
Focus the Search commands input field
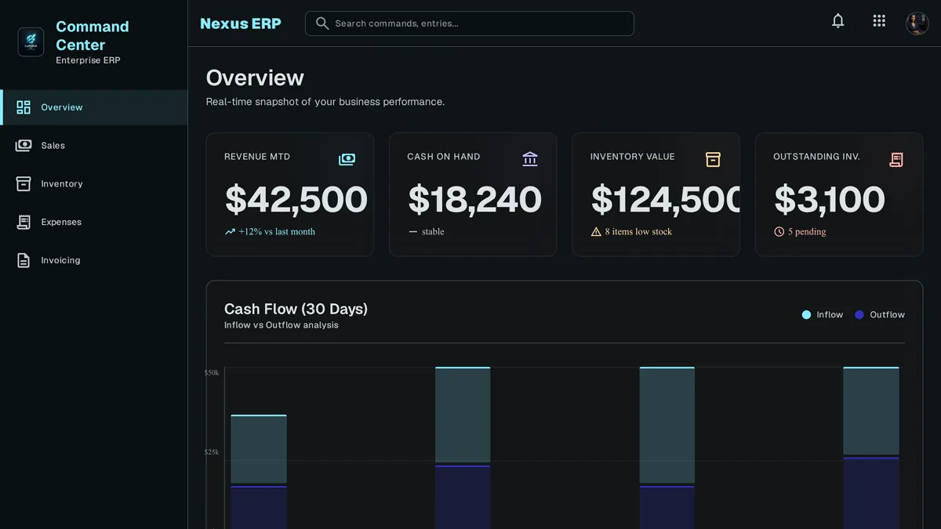(x=470, y=24)
